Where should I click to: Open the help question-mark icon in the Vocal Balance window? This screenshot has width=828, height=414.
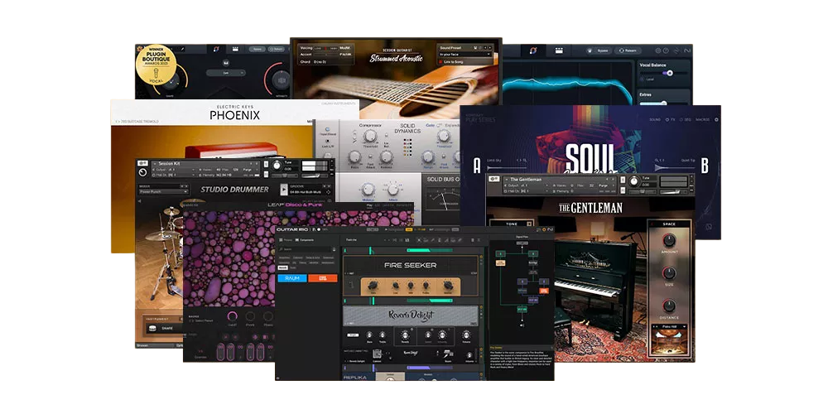click(x=666, y=51)
